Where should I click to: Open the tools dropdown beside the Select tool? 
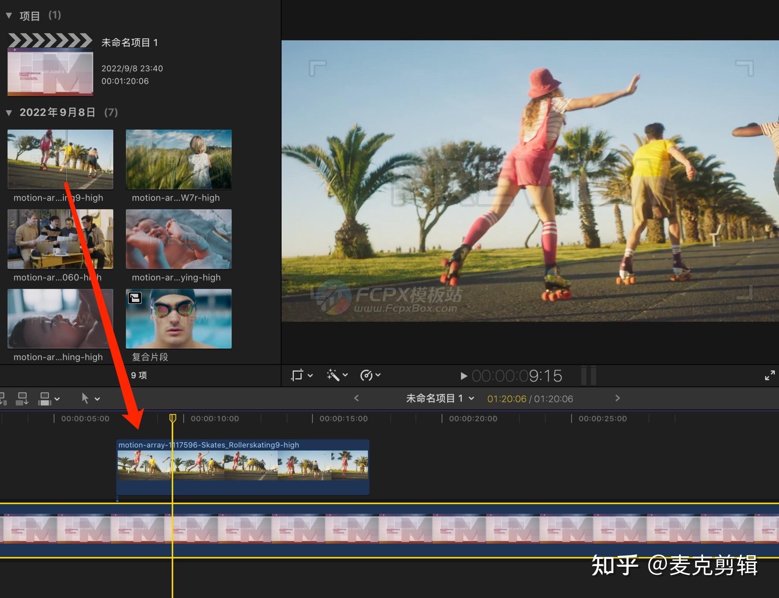point(98,398)
